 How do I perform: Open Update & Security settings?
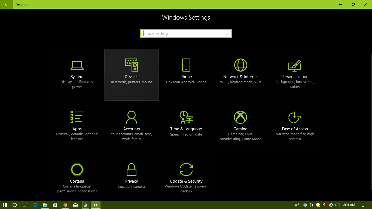tap(186, 179)
